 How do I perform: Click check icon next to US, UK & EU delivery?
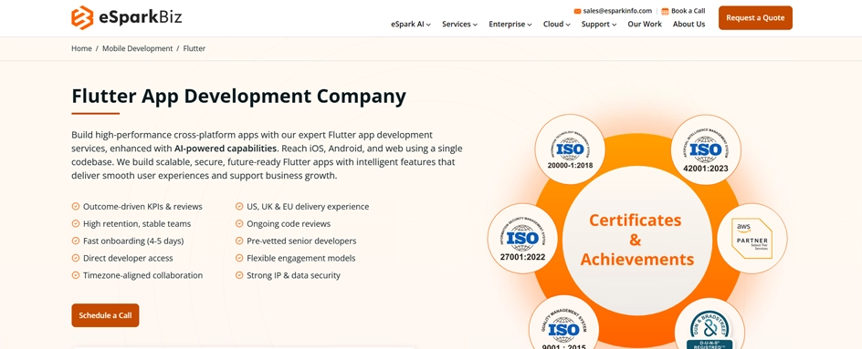239,206
